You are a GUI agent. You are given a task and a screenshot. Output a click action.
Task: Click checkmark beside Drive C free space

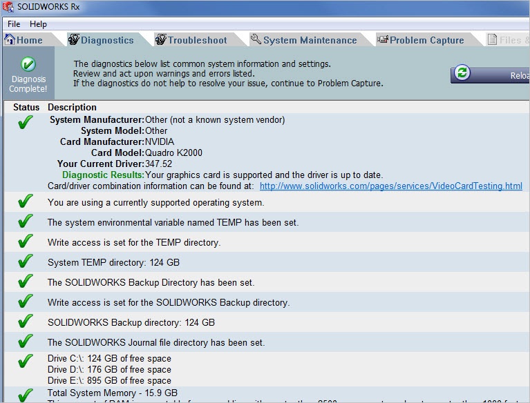[26, 361]
